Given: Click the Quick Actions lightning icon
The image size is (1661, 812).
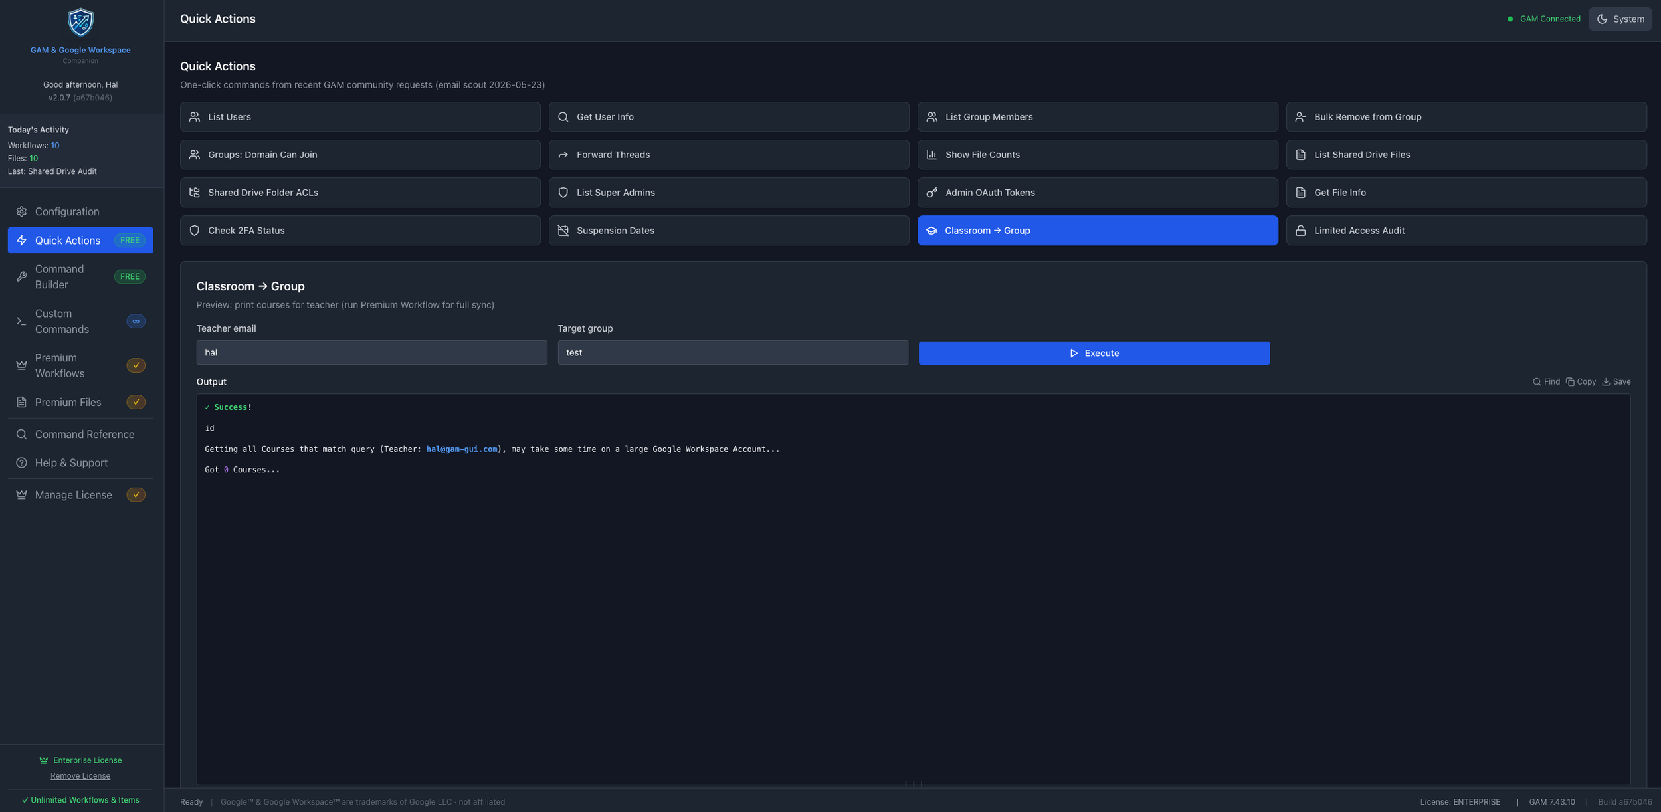Looking at the screenshot, I should tap(21, 240).
